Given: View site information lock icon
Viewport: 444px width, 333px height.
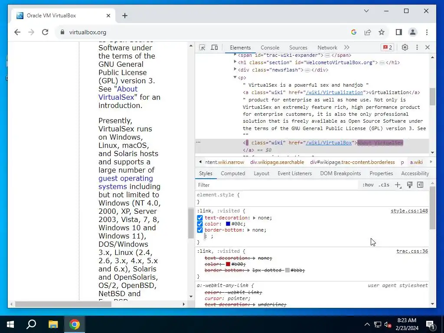Looking at the screenshot, I should tap(62, 32).
